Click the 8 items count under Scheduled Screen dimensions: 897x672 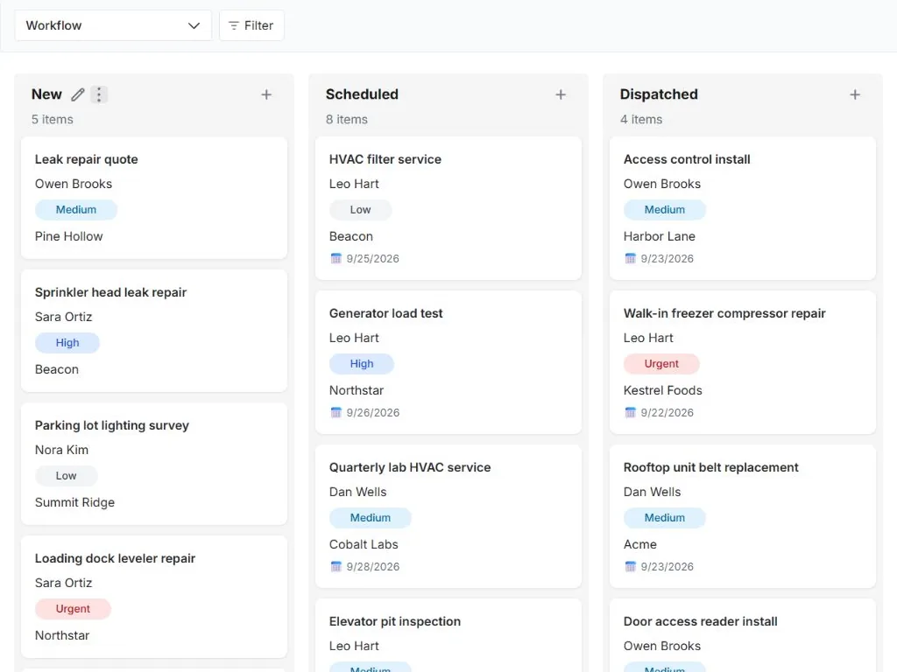347,119
